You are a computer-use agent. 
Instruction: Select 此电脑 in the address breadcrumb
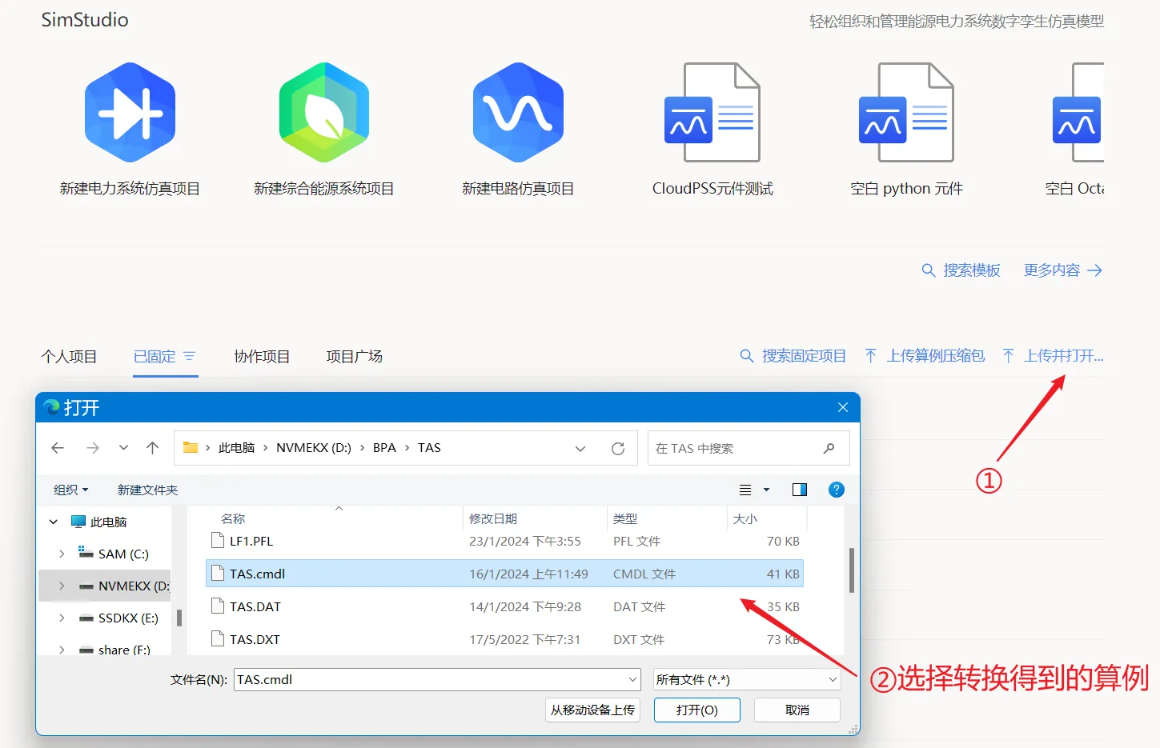pyautogui.click(x=236, y=448)
